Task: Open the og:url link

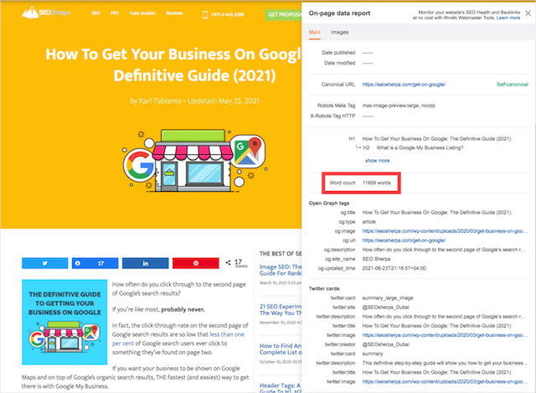Action: pyautogui.click(x=404, y=240)
